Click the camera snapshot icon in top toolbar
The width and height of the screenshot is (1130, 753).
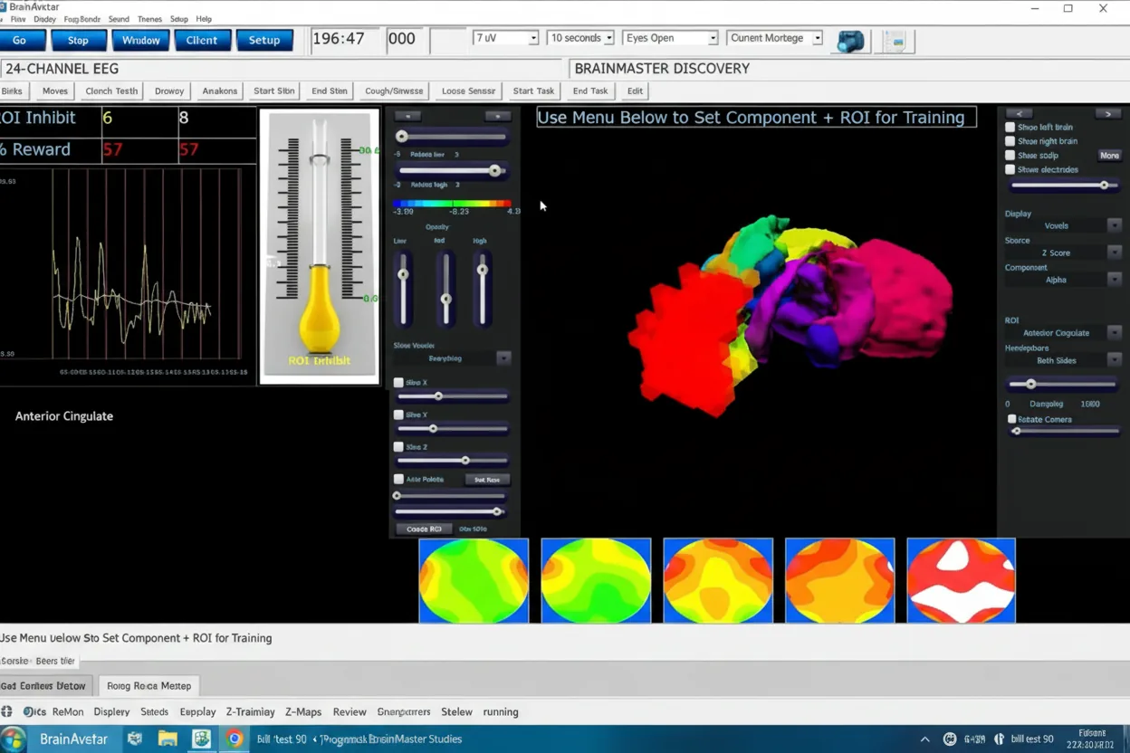coord(850,41)
